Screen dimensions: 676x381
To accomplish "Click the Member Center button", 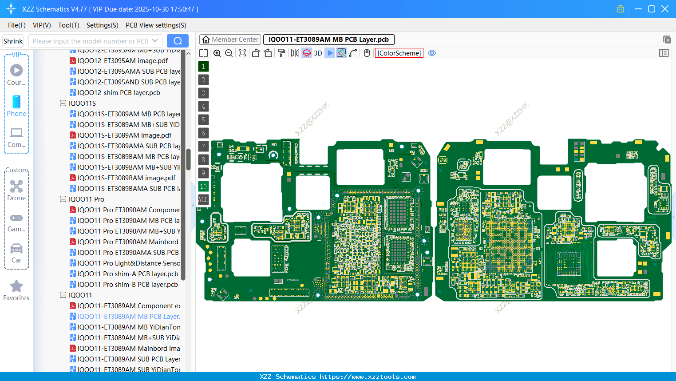I will (230, 39).
